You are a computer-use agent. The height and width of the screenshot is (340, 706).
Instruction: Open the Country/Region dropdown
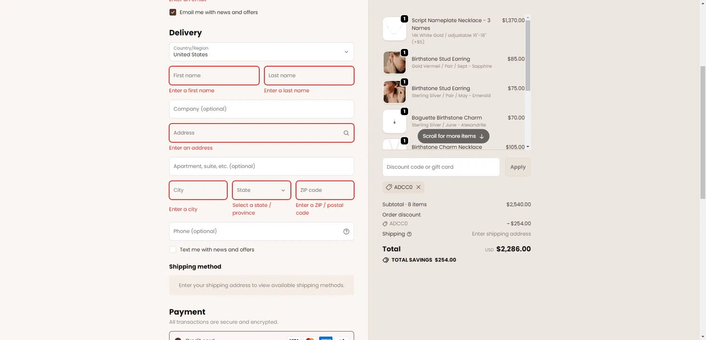[261, 52]
